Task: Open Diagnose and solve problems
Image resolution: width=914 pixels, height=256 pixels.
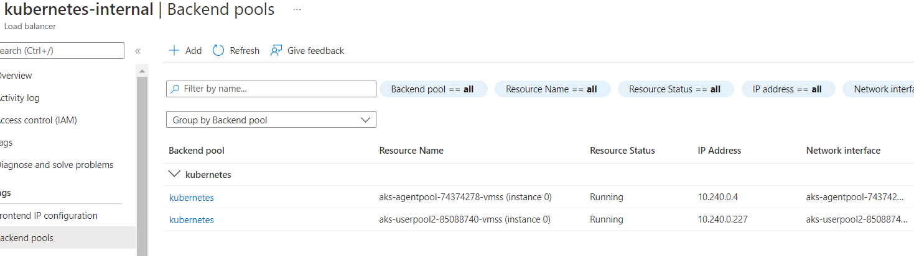Action: [x=57, y=165]
